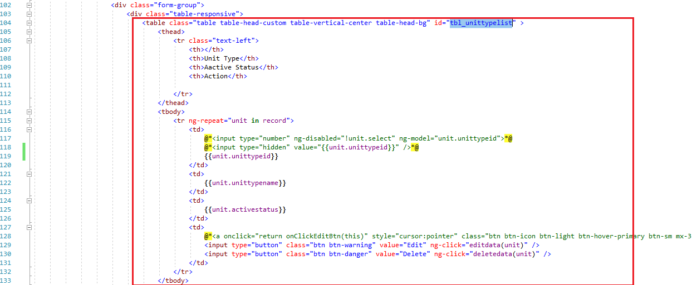Screen dimensions: 692x285
Task: Click line number 129 in the gutter
Action: [7, 245]
